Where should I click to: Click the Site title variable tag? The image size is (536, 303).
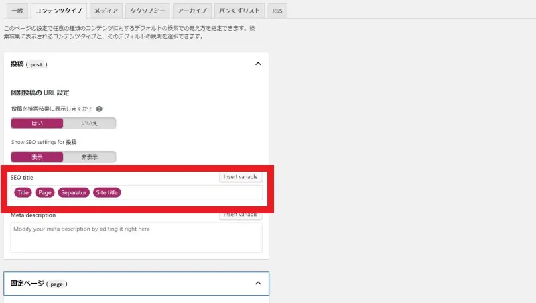tap(107, 192)
